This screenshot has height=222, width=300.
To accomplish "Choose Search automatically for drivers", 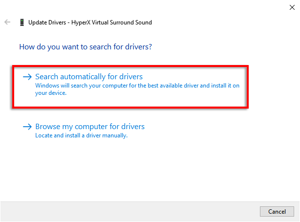I will click(89, 77).
